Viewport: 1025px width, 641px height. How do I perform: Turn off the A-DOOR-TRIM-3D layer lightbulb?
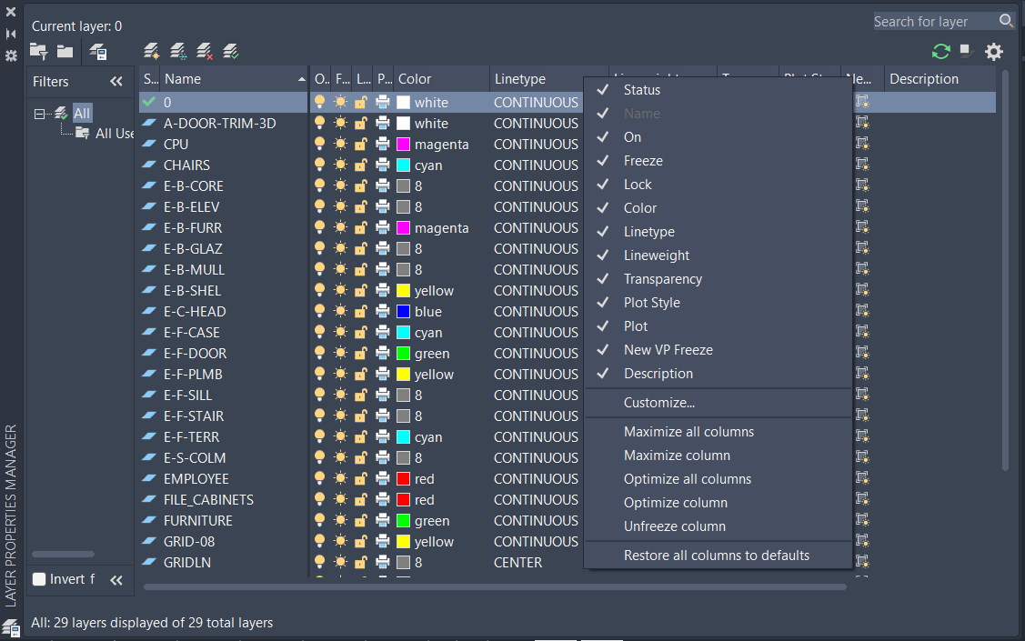click(x=319, y=122)
